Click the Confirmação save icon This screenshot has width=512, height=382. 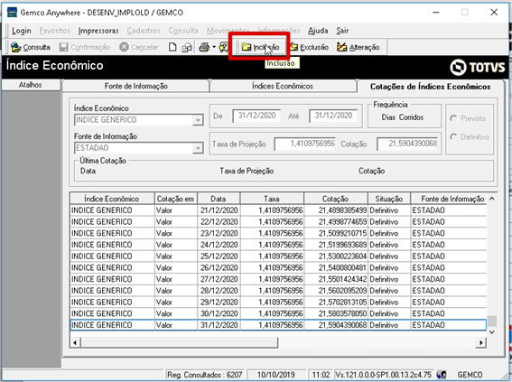64,47
